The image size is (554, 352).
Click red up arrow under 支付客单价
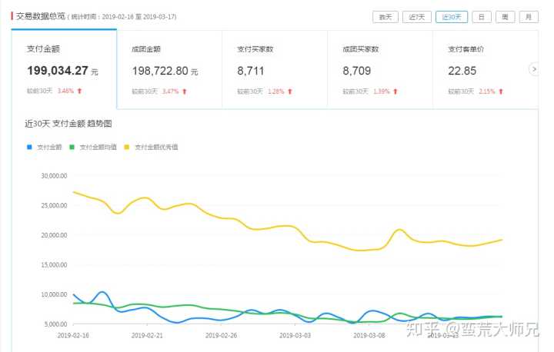click(501, 91)
